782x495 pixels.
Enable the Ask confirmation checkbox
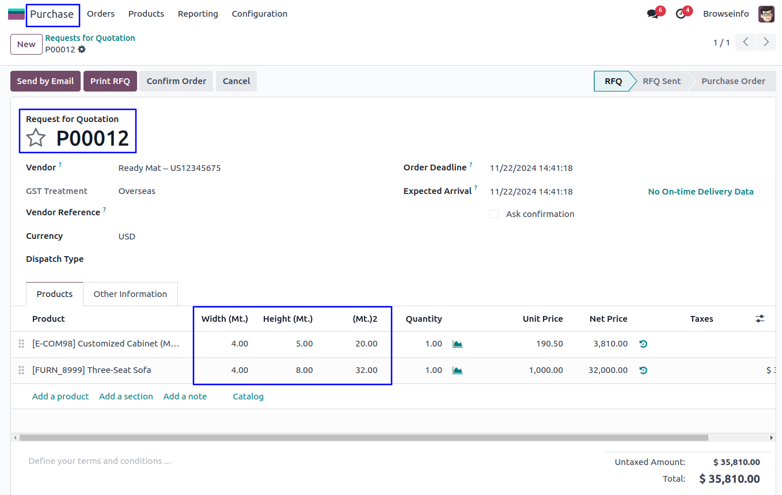coord(494,214)
